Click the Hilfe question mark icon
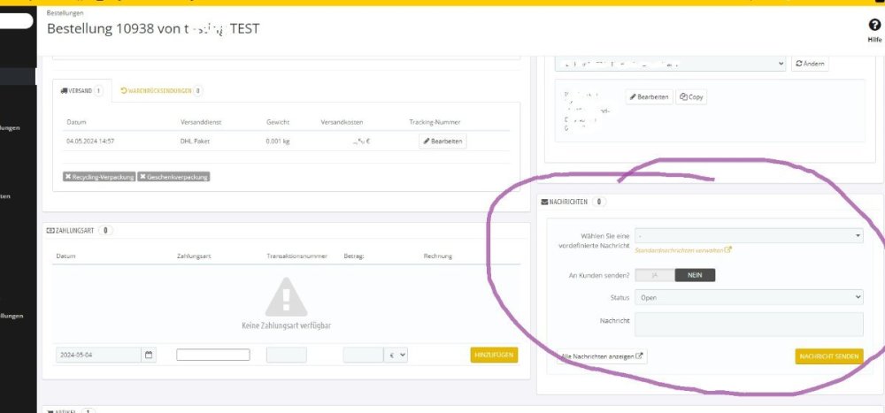Screen dimensions: 885x413 (x=874, y=27)
